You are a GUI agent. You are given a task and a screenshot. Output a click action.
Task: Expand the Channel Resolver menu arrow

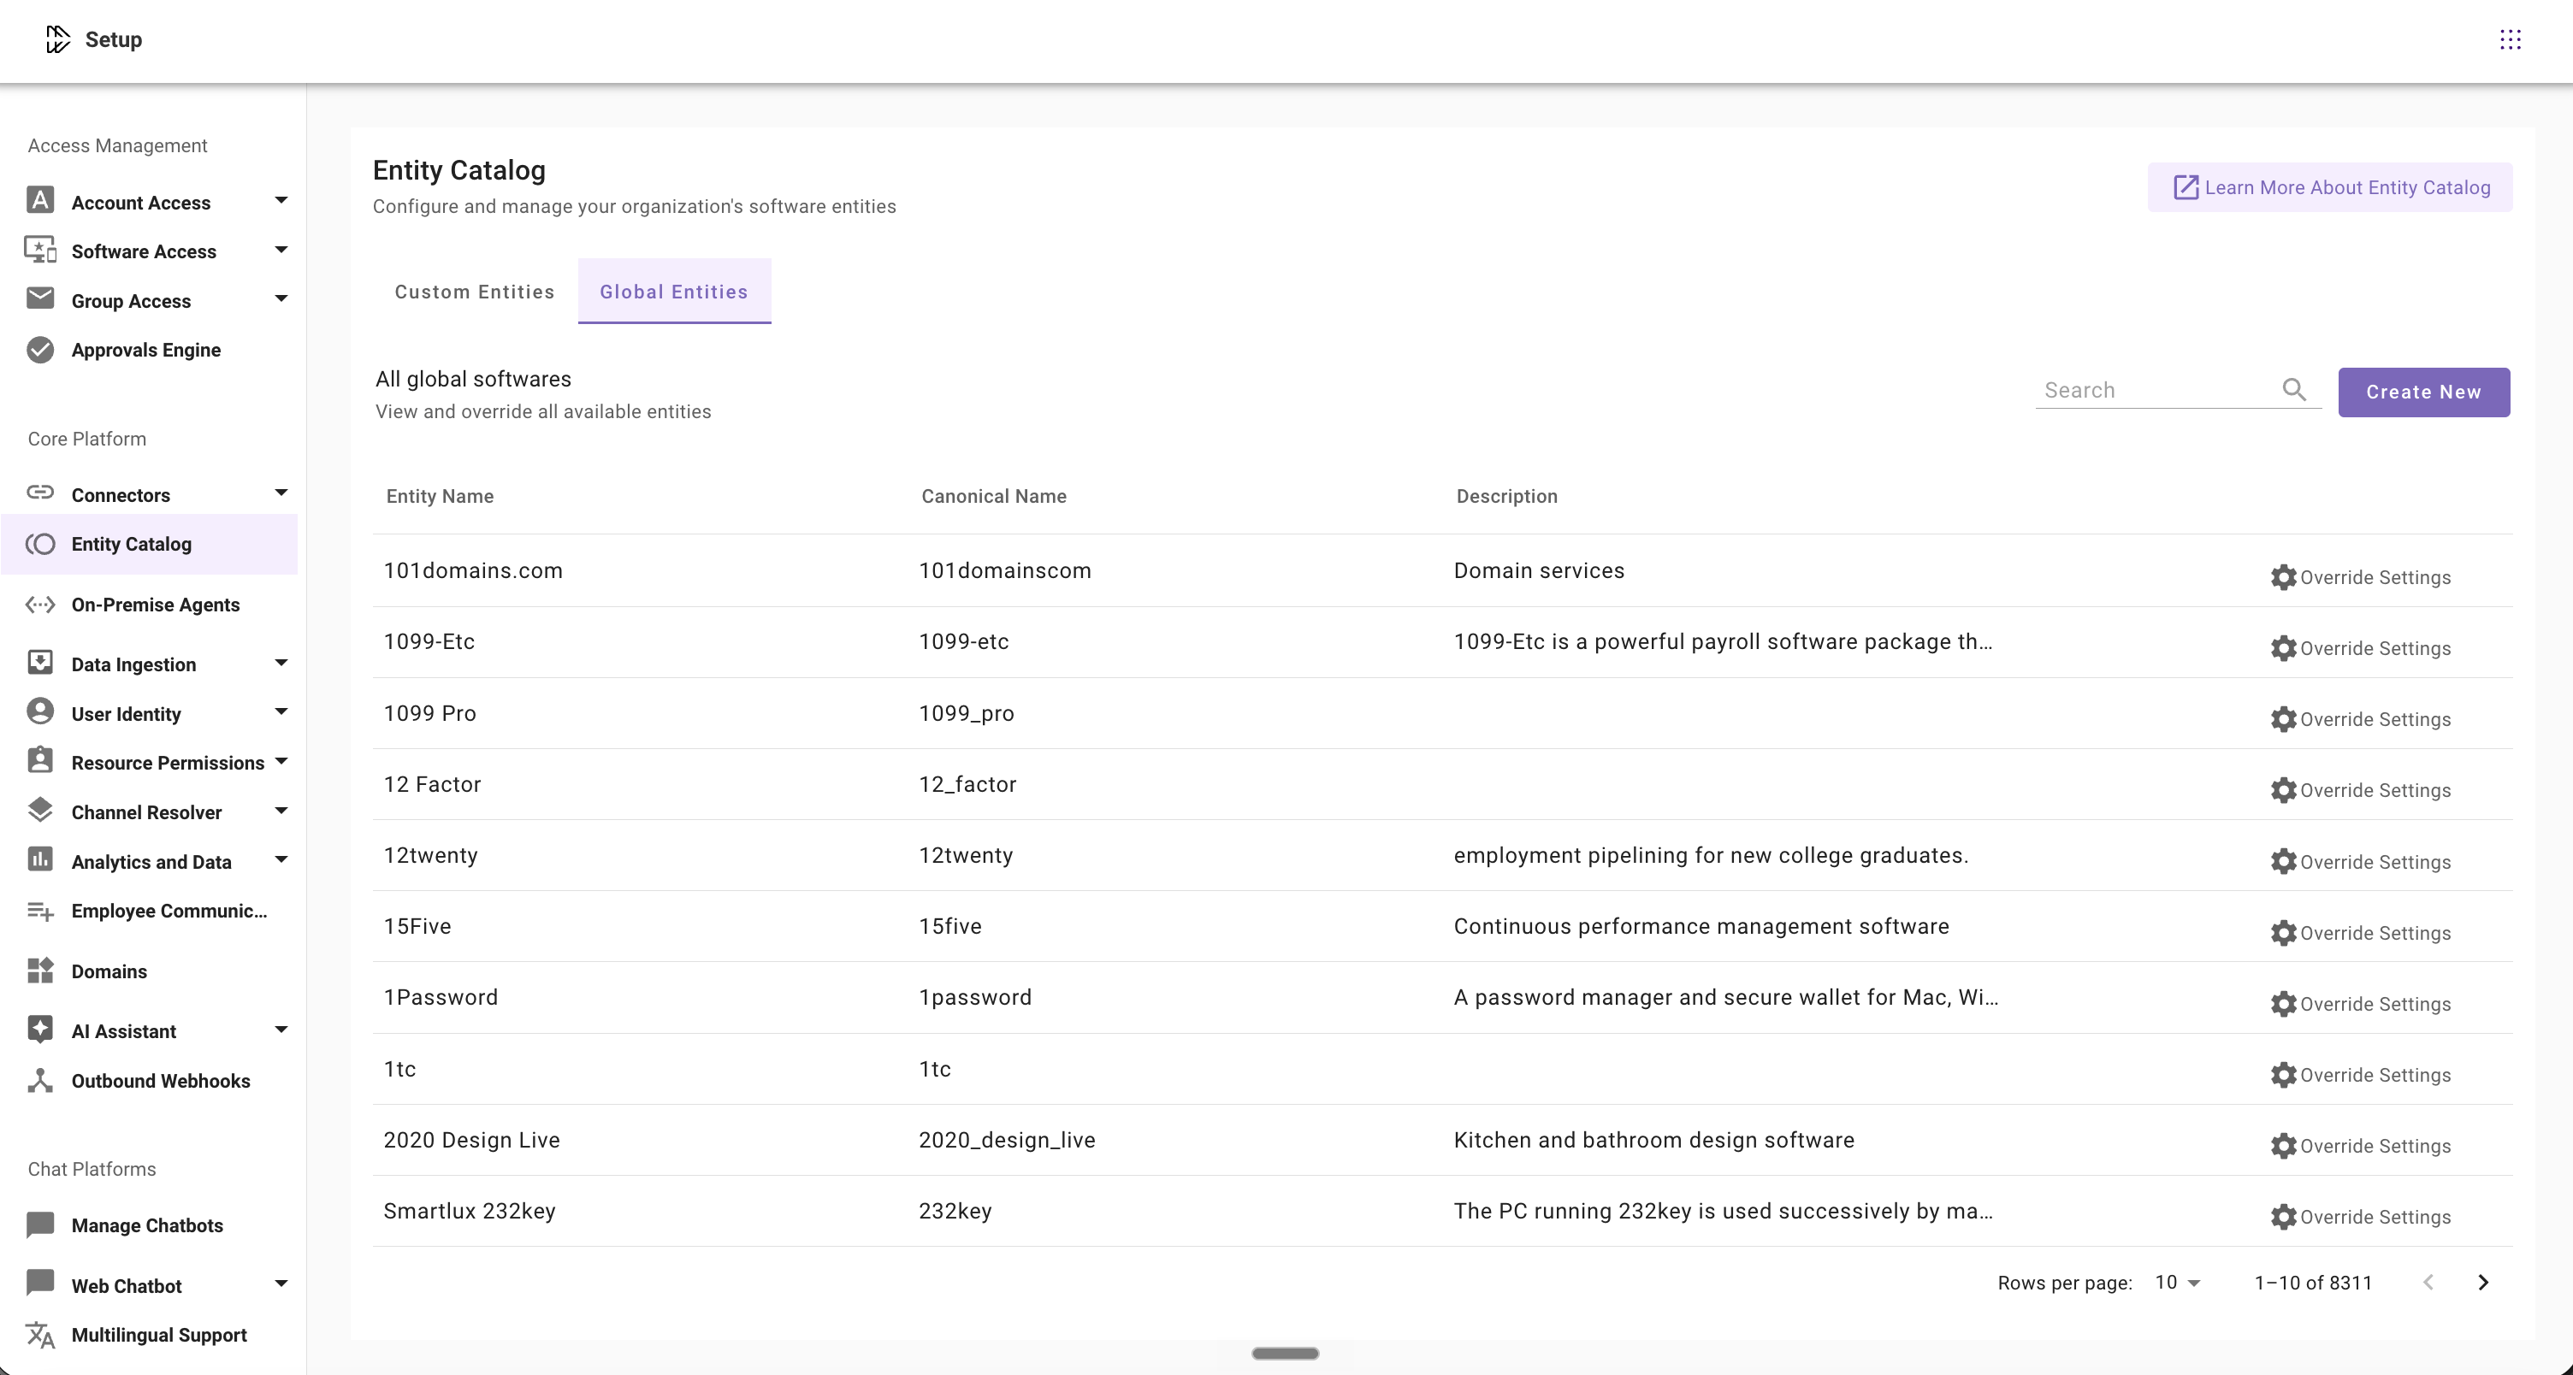click(x=281, y=810)
